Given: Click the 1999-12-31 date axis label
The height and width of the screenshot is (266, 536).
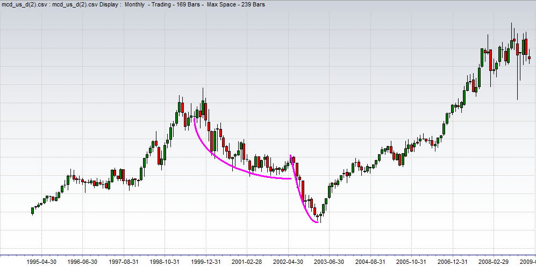Looking at the screenshot, I should (206, 262).
